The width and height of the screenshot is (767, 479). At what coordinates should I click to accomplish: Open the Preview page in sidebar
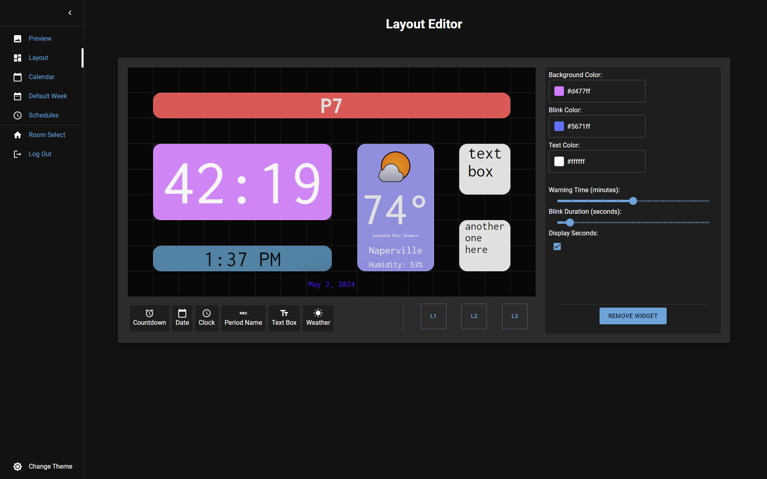[x=40, y=38]
